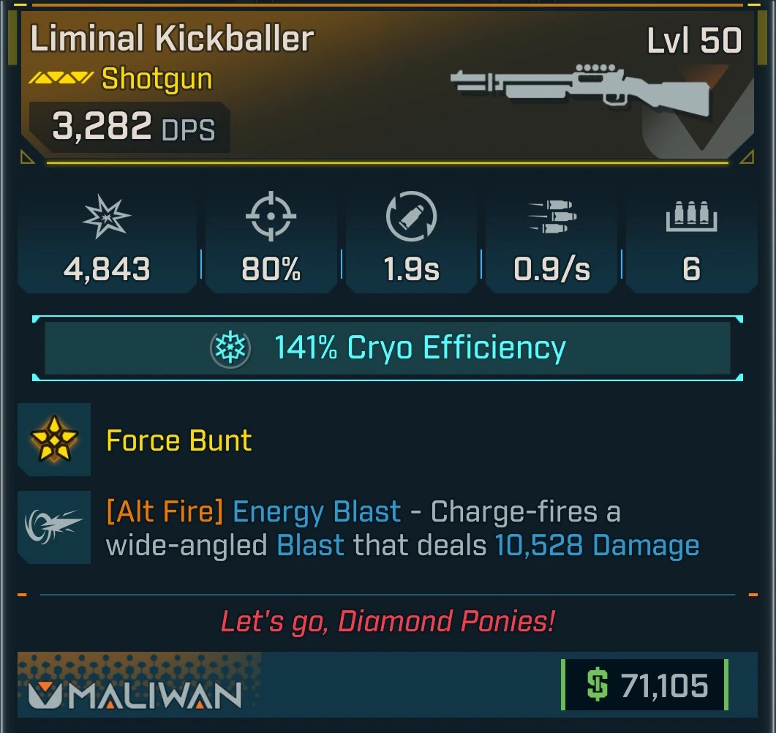
Task: Click the 3,282 DPS value box
Action: click(129, 127)
